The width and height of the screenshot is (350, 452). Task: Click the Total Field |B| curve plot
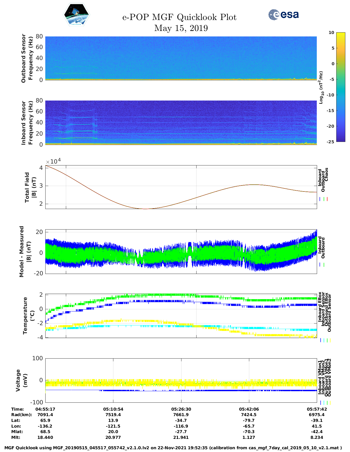(x=181, y=187)
